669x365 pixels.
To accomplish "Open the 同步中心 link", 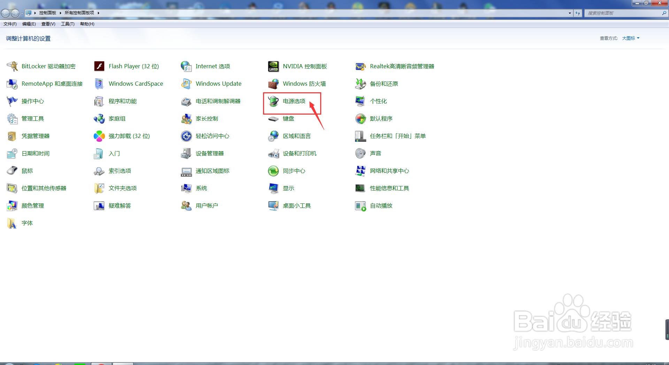I will [294, 171].
